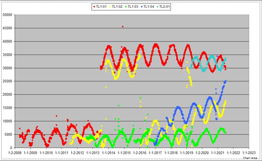Select the 1-2-2008 date axis label
The width and height of the screenshot is (262, 161).
pyautogui.click(x=15, y=153)
